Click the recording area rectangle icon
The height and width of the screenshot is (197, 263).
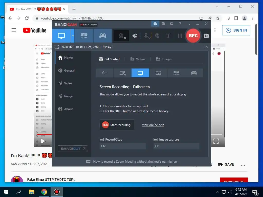[57, 47]
